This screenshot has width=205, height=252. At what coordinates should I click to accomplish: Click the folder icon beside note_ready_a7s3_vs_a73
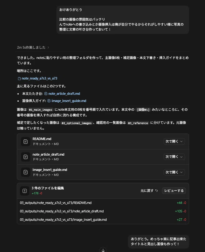(19, 79)
